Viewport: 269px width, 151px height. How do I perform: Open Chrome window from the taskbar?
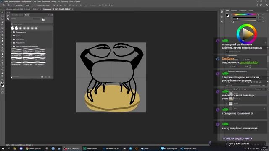tap(34, 148)
